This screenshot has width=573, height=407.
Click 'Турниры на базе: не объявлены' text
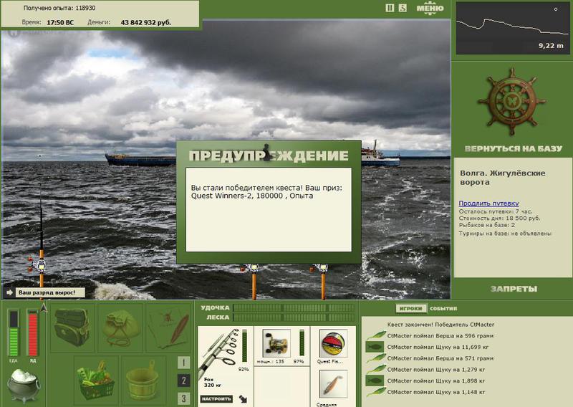[x=505, y=234]
